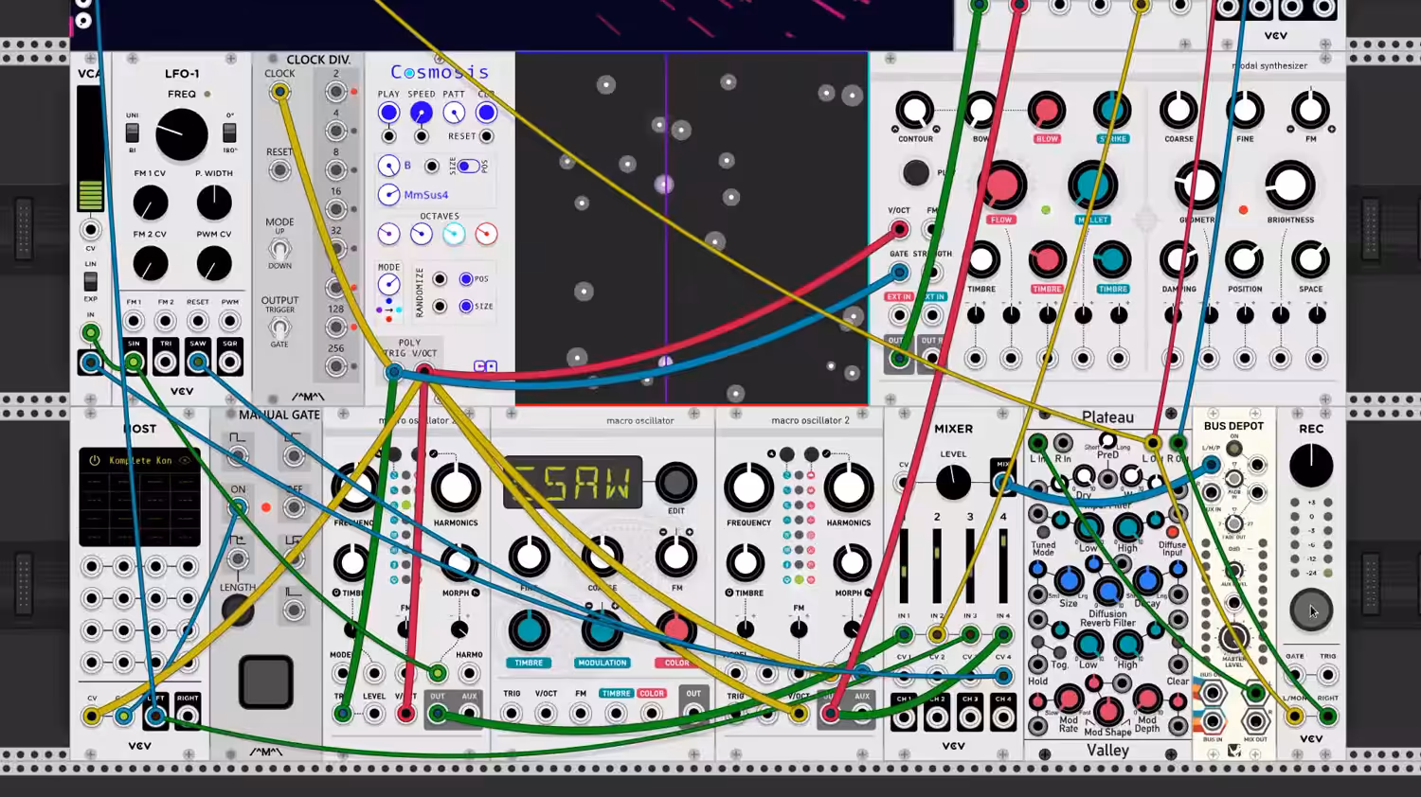Viewport: 1421px width, 797px height.
Task: Open the Komplete Kon plugin selector on Host
Action: (x=139, y=461)
